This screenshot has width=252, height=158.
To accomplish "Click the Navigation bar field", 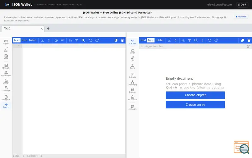I will click(x=192, y=46).
